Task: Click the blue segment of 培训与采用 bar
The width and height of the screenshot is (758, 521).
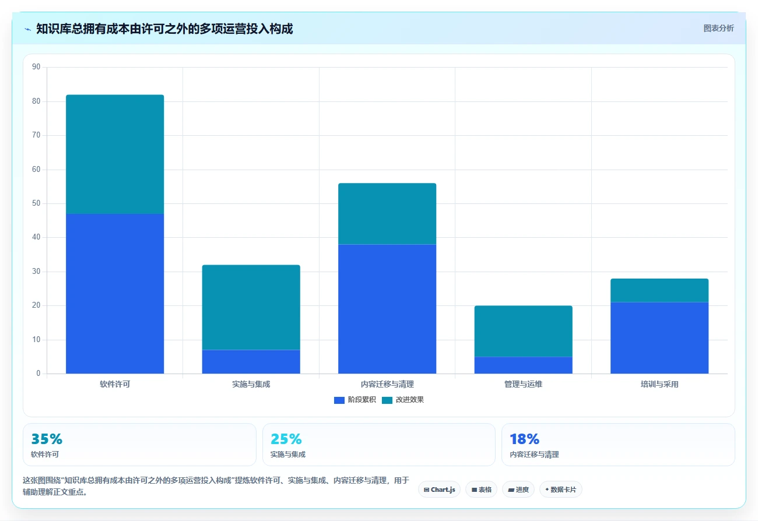Action: pyautogui.click(x=659, y=338)
